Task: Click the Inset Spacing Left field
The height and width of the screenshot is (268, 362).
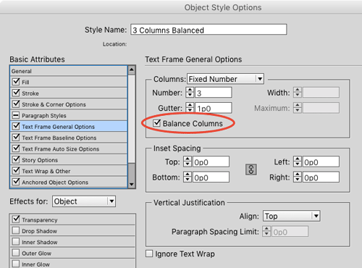Action: click(321, 162)
